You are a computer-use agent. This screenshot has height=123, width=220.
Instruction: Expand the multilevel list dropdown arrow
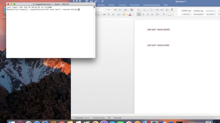click(154, 10)
